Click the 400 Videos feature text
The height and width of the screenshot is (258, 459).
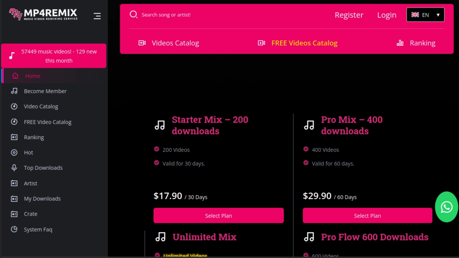(326, 150)
